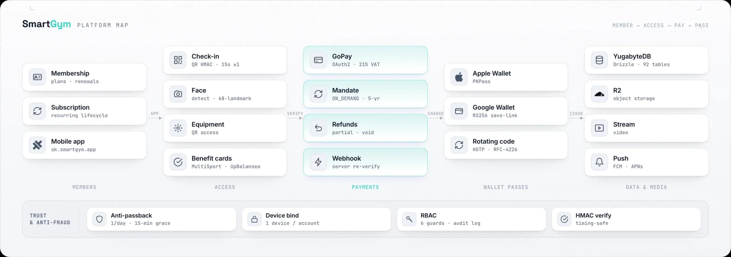Screen dimensions: 731x257
Task: Click the 'QR HMAC · 15s ±1' text
Action: click(x=215, y=65)
